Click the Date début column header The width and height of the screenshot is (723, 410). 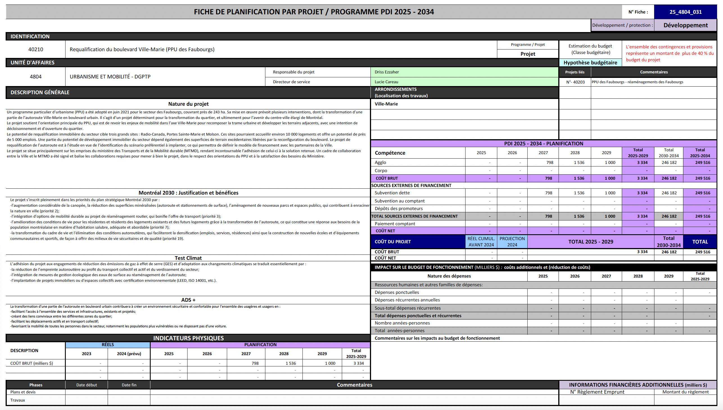[86, 385]
